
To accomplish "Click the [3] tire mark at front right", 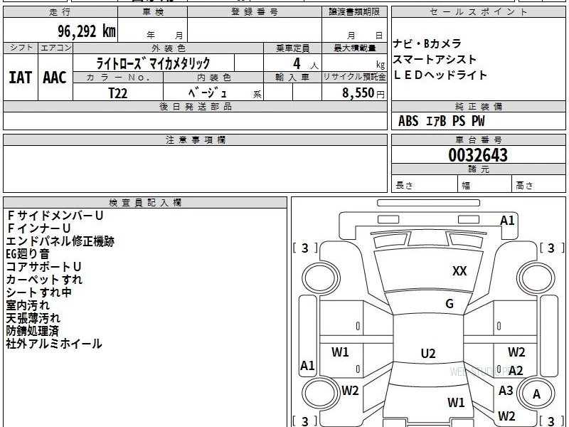I will (552, 248).
